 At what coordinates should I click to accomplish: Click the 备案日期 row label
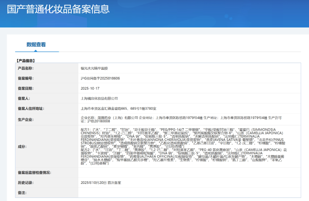click(x=25, y=88)
